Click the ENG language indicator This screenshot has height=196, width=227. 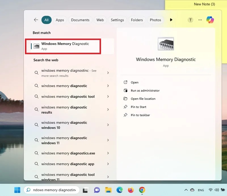pyautogui.click(x=201, y=190)
